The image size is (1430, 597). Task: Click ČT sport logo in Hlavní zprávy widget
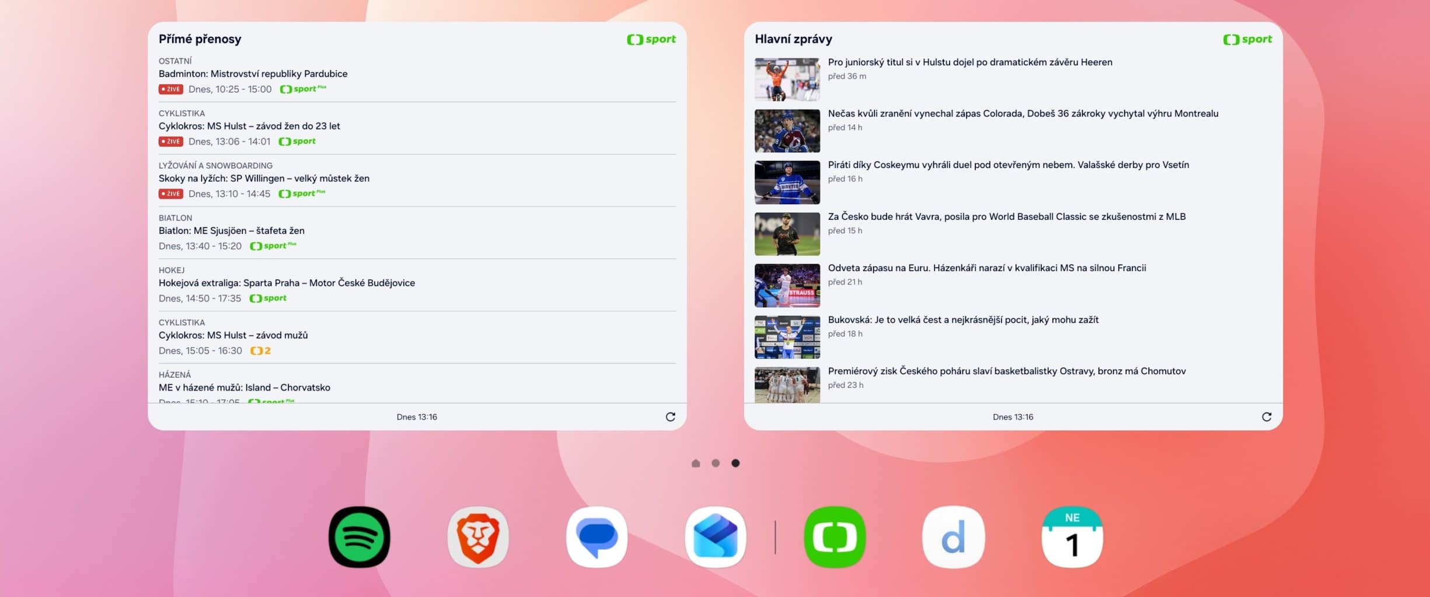click(x=1247, y=39)
